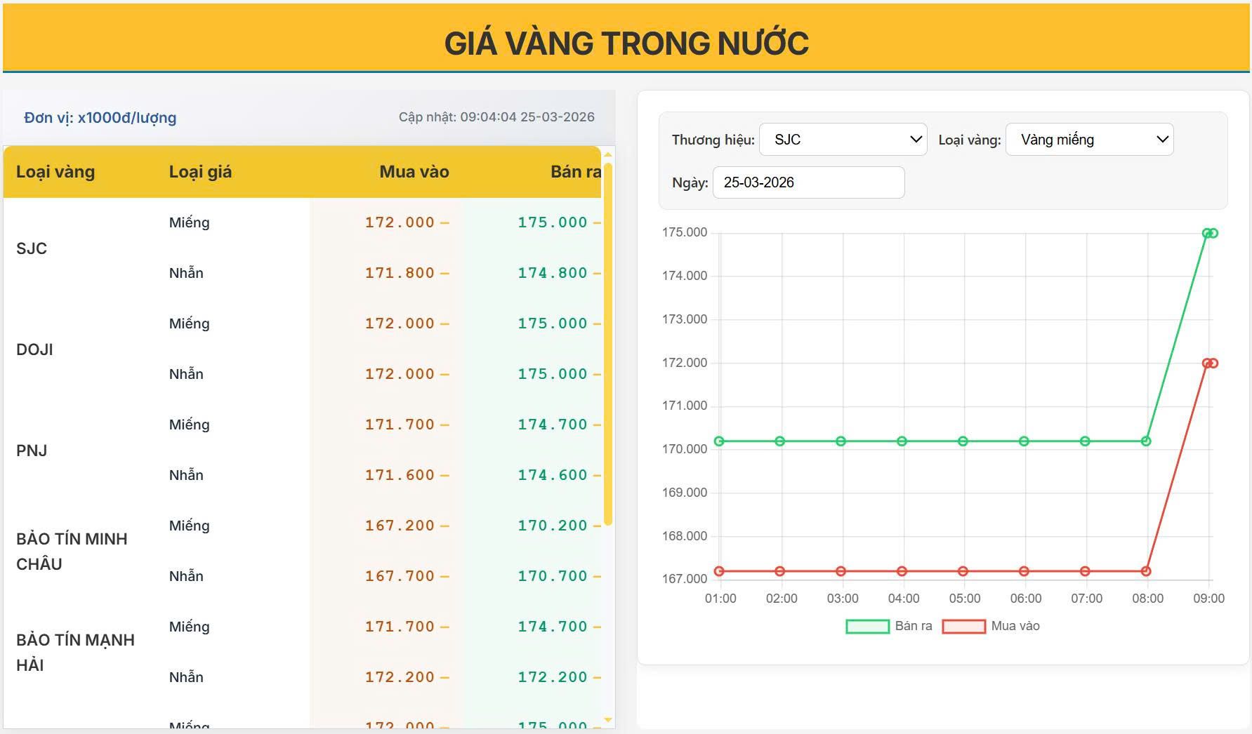Select the PNJ brand row label

tap(32, 451)
